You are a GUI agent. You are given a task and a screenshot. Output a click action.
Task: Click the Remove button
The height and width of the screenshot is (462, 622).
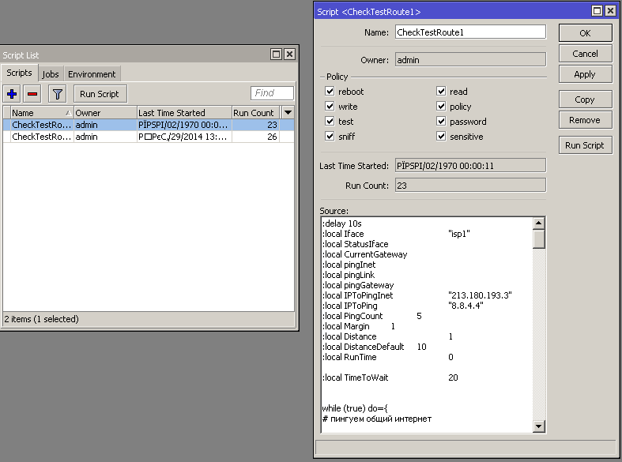pos(585,120)
